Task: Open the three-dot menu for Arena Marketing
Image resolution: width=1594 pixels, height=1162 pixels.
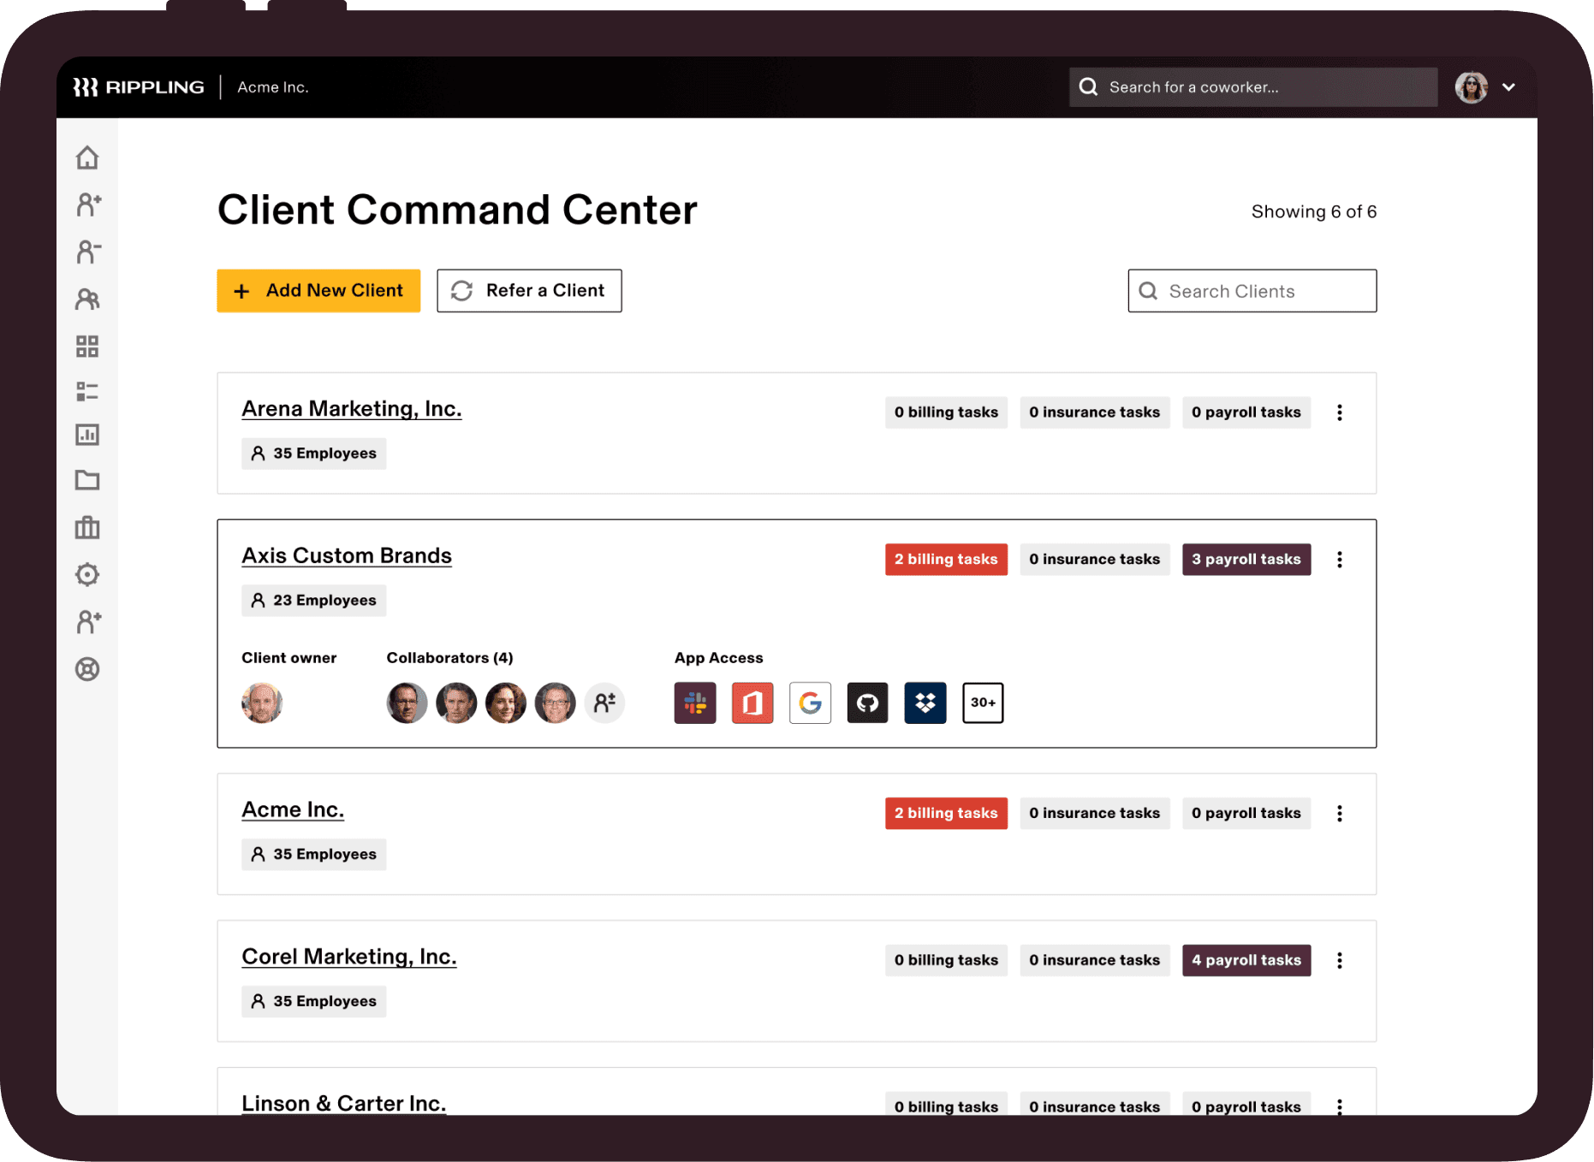Action: pos(1339,412)
